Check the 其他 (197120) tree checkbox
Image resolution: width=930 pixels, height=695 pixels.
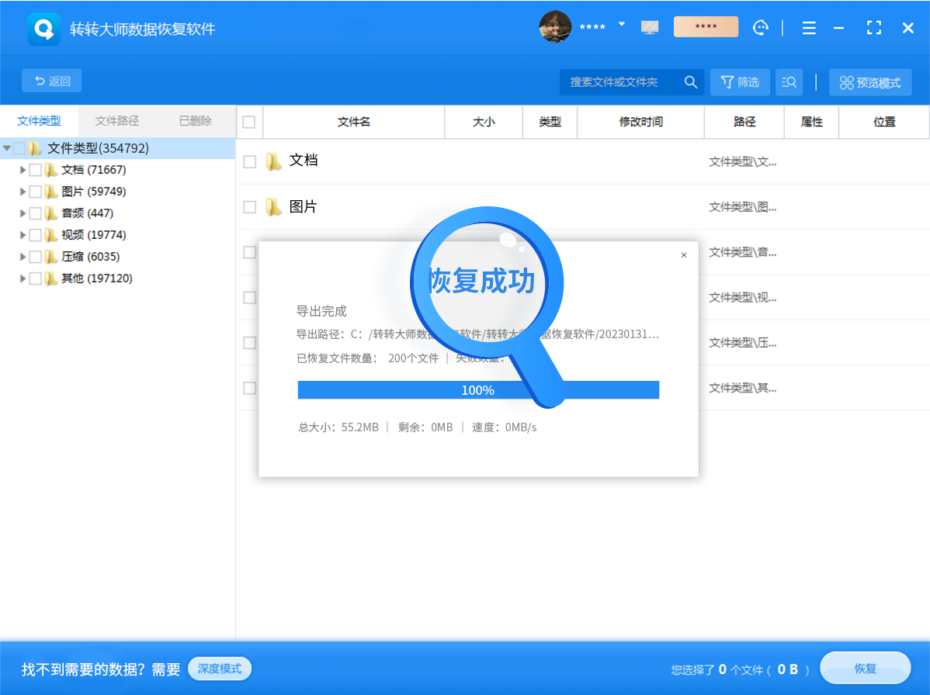coord(35,278)
